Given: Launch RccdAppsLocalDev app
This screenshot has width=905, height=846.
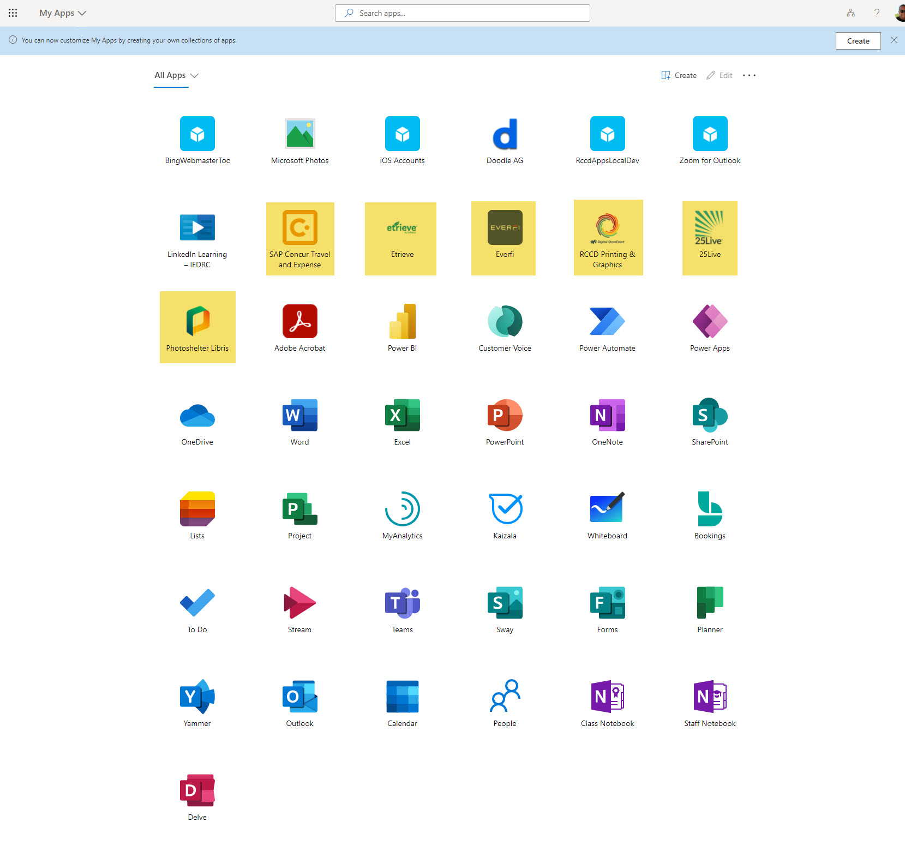Looking at the screenshot, I should (x=608, y=141).
